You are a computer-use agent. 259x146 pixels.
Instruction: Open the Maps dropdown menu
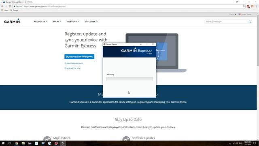(57, 21)
